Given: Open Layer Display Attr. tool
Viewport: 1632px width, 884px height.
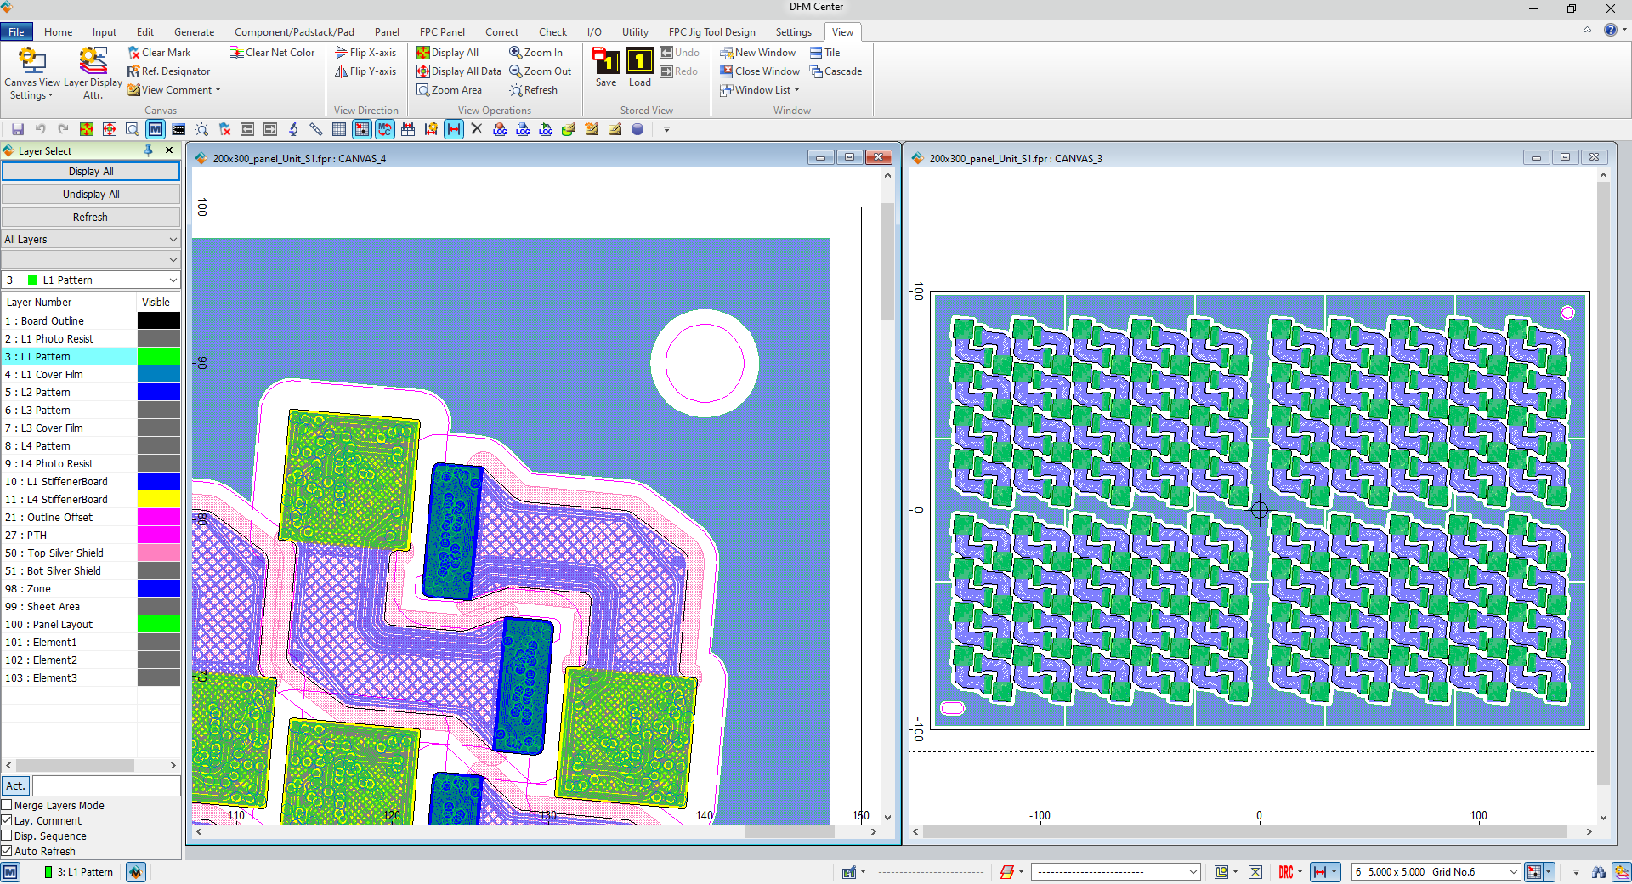Looking at the screenshot, I should [x=93, y=74].
